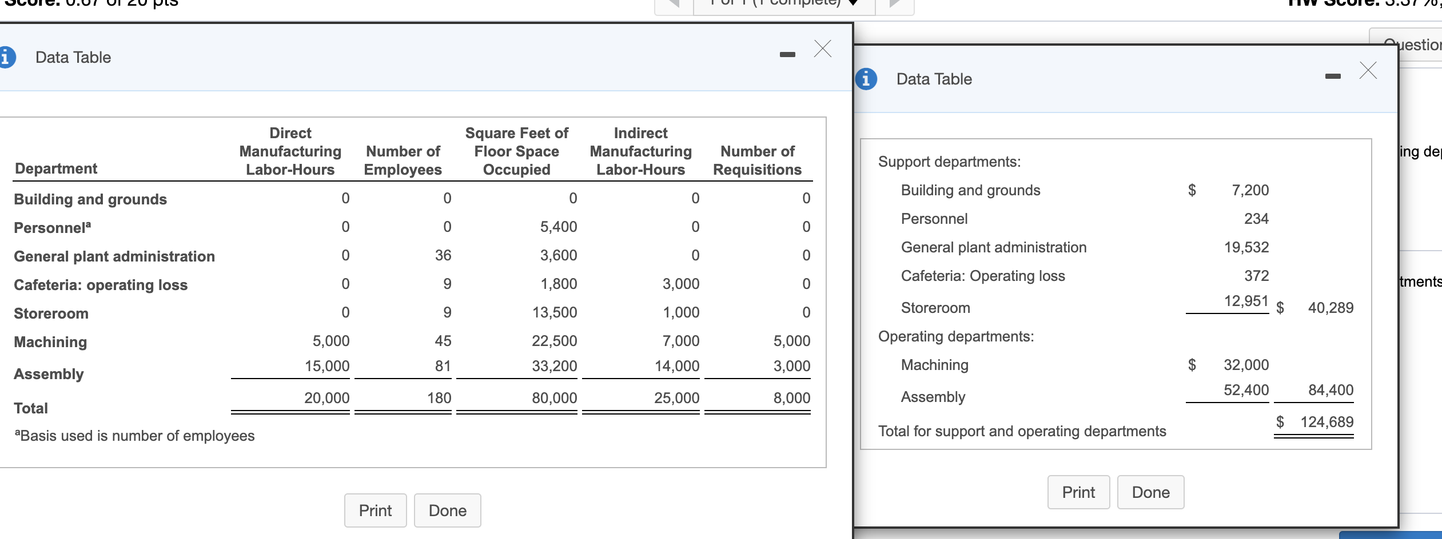Click Done on the right Data Table
Image resolution: width=1442 pixels, height=539 pixels.
[x=1150, y=492]
